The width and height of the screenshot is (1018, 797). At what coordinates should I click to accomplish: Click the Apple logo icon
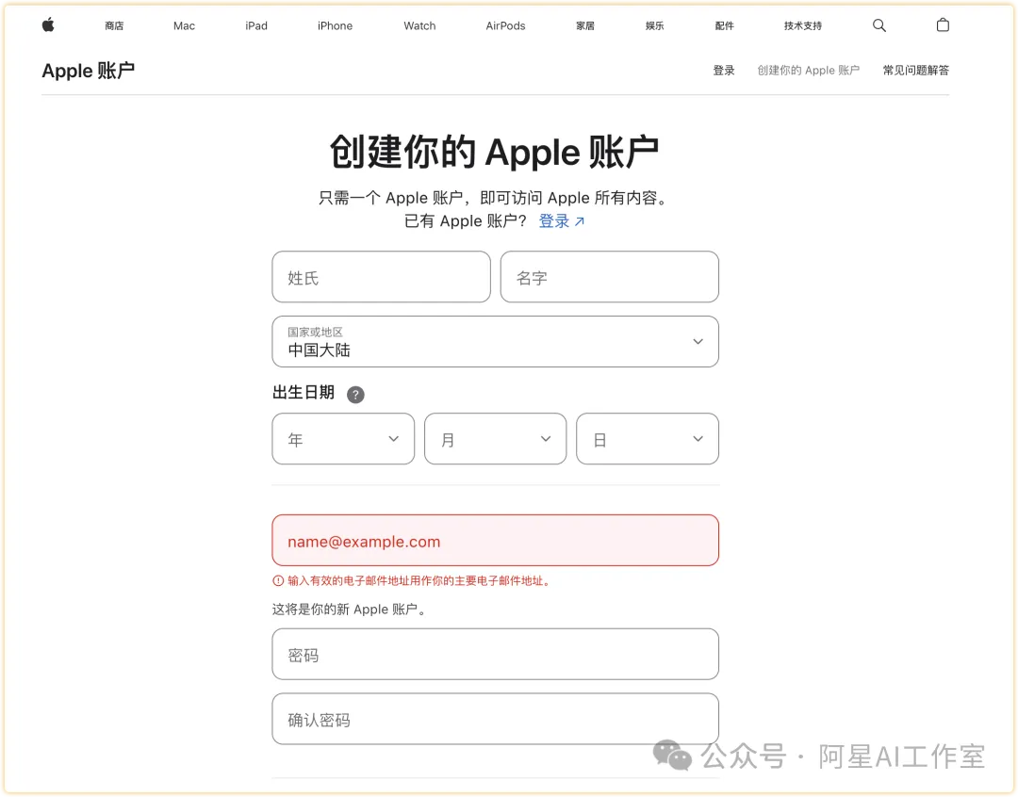(x=48, y=25)
